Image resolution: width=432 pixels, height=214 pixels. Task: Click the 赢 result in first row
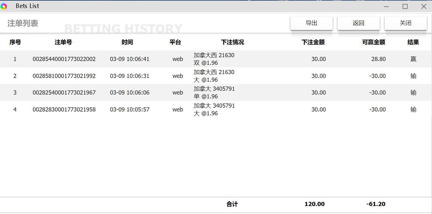pyautogui.click(x=413, y=59)
